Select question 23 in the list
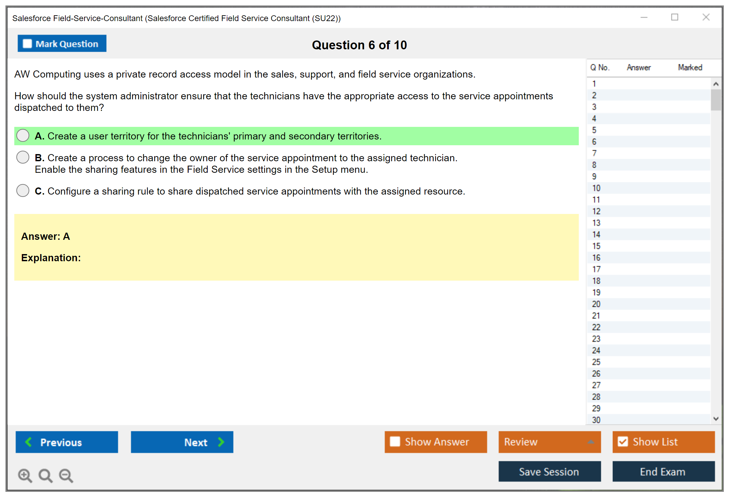Image resolution: width=732 pixels, height=500 pixels. [x=596, y=339]
